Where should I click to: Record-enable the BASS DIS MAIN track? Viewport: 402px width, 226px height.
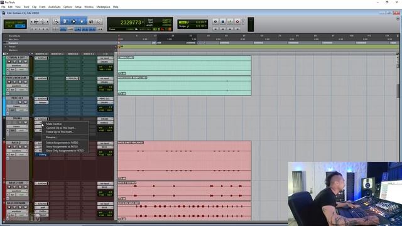tap(9, 208)
